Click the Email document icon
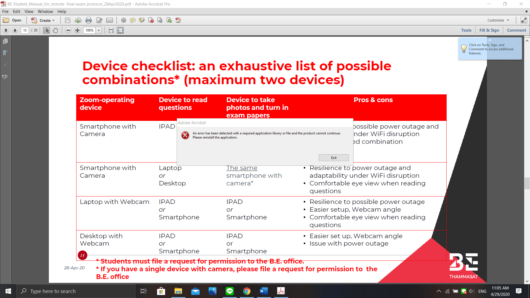 tap(110, 20)
